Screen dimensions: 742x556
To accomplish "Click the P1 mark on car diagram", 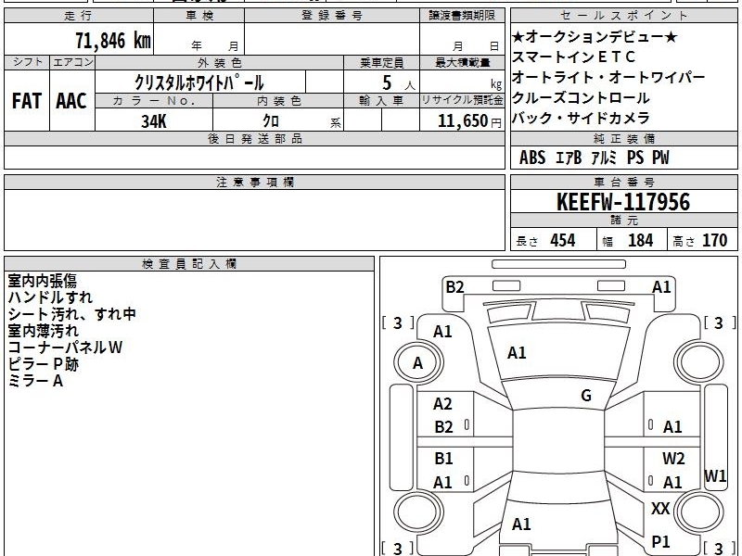I will 660,542.
